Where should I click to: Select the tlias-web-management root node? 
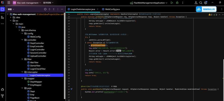pyautogui.click(x=24, y=14)
